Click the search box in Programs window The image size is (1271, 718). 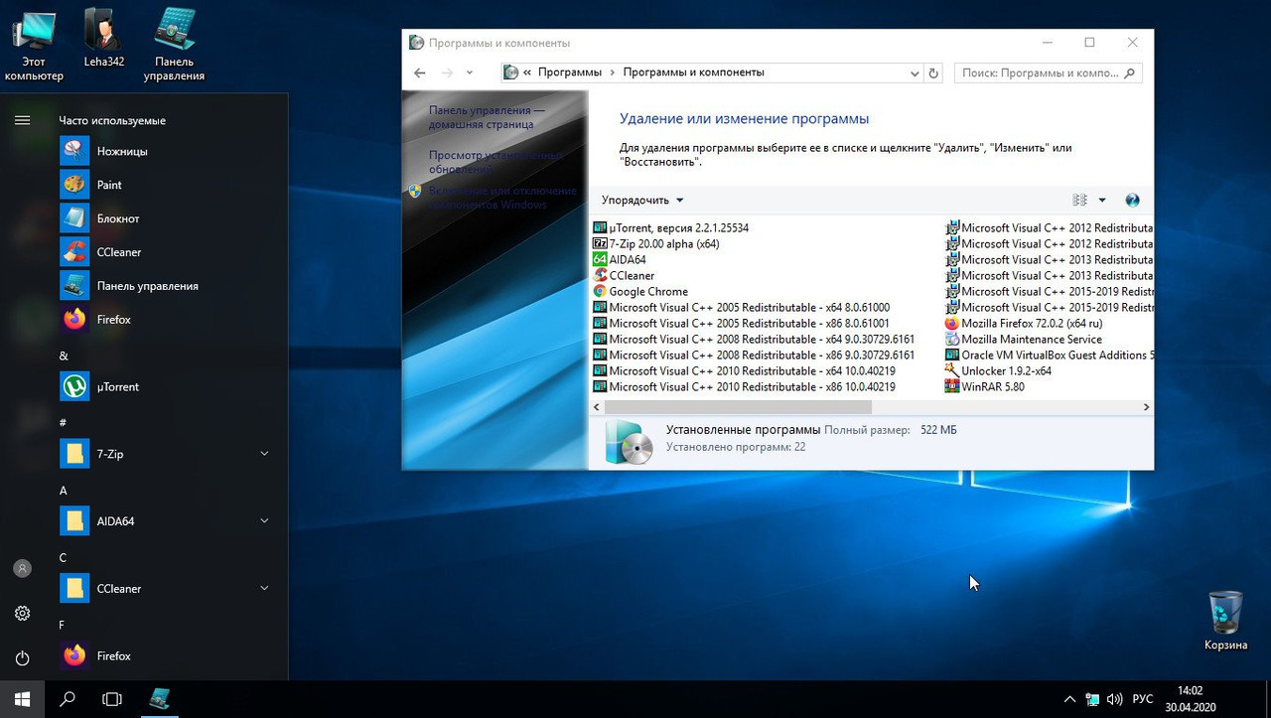1049,72
